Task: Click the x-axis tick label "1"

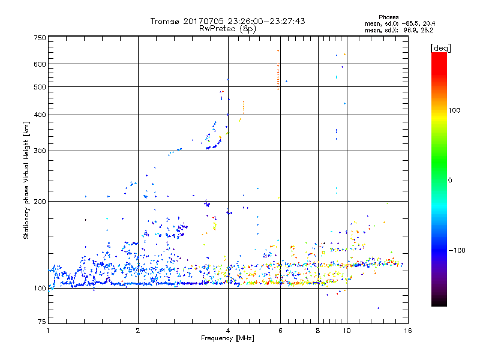Action: [x=48, y=331]
